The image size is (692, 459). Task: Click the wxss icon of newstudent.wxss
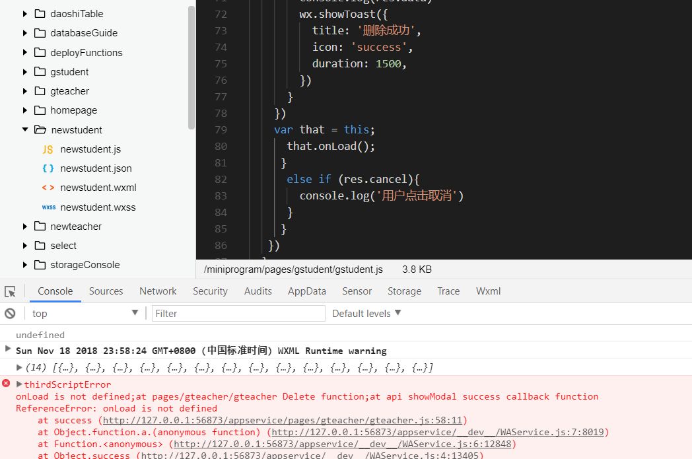point(49,207)
